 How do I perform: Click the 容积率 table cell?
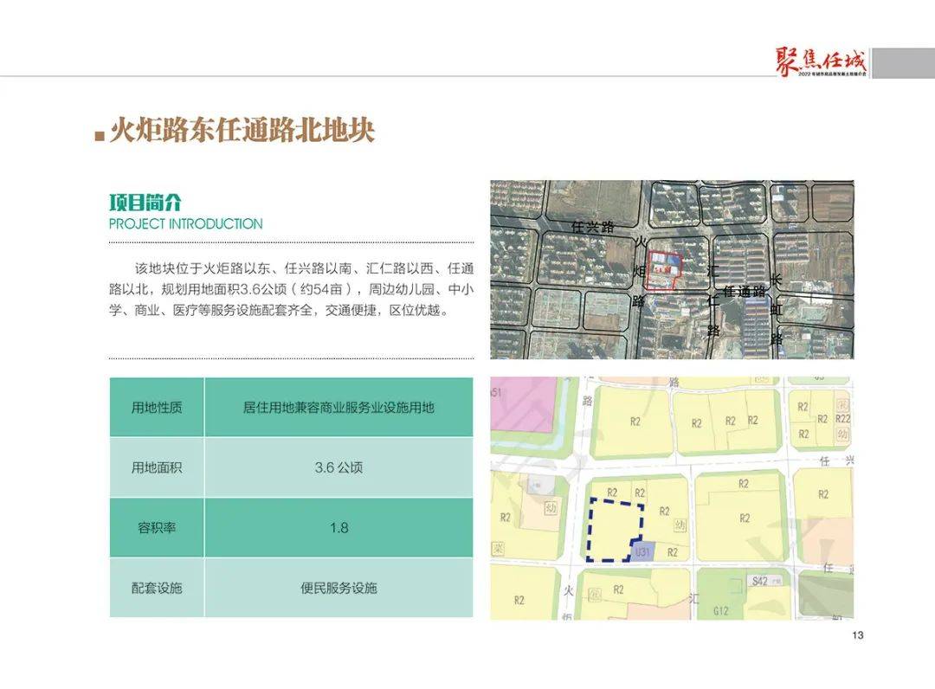(x=157, y=527)
